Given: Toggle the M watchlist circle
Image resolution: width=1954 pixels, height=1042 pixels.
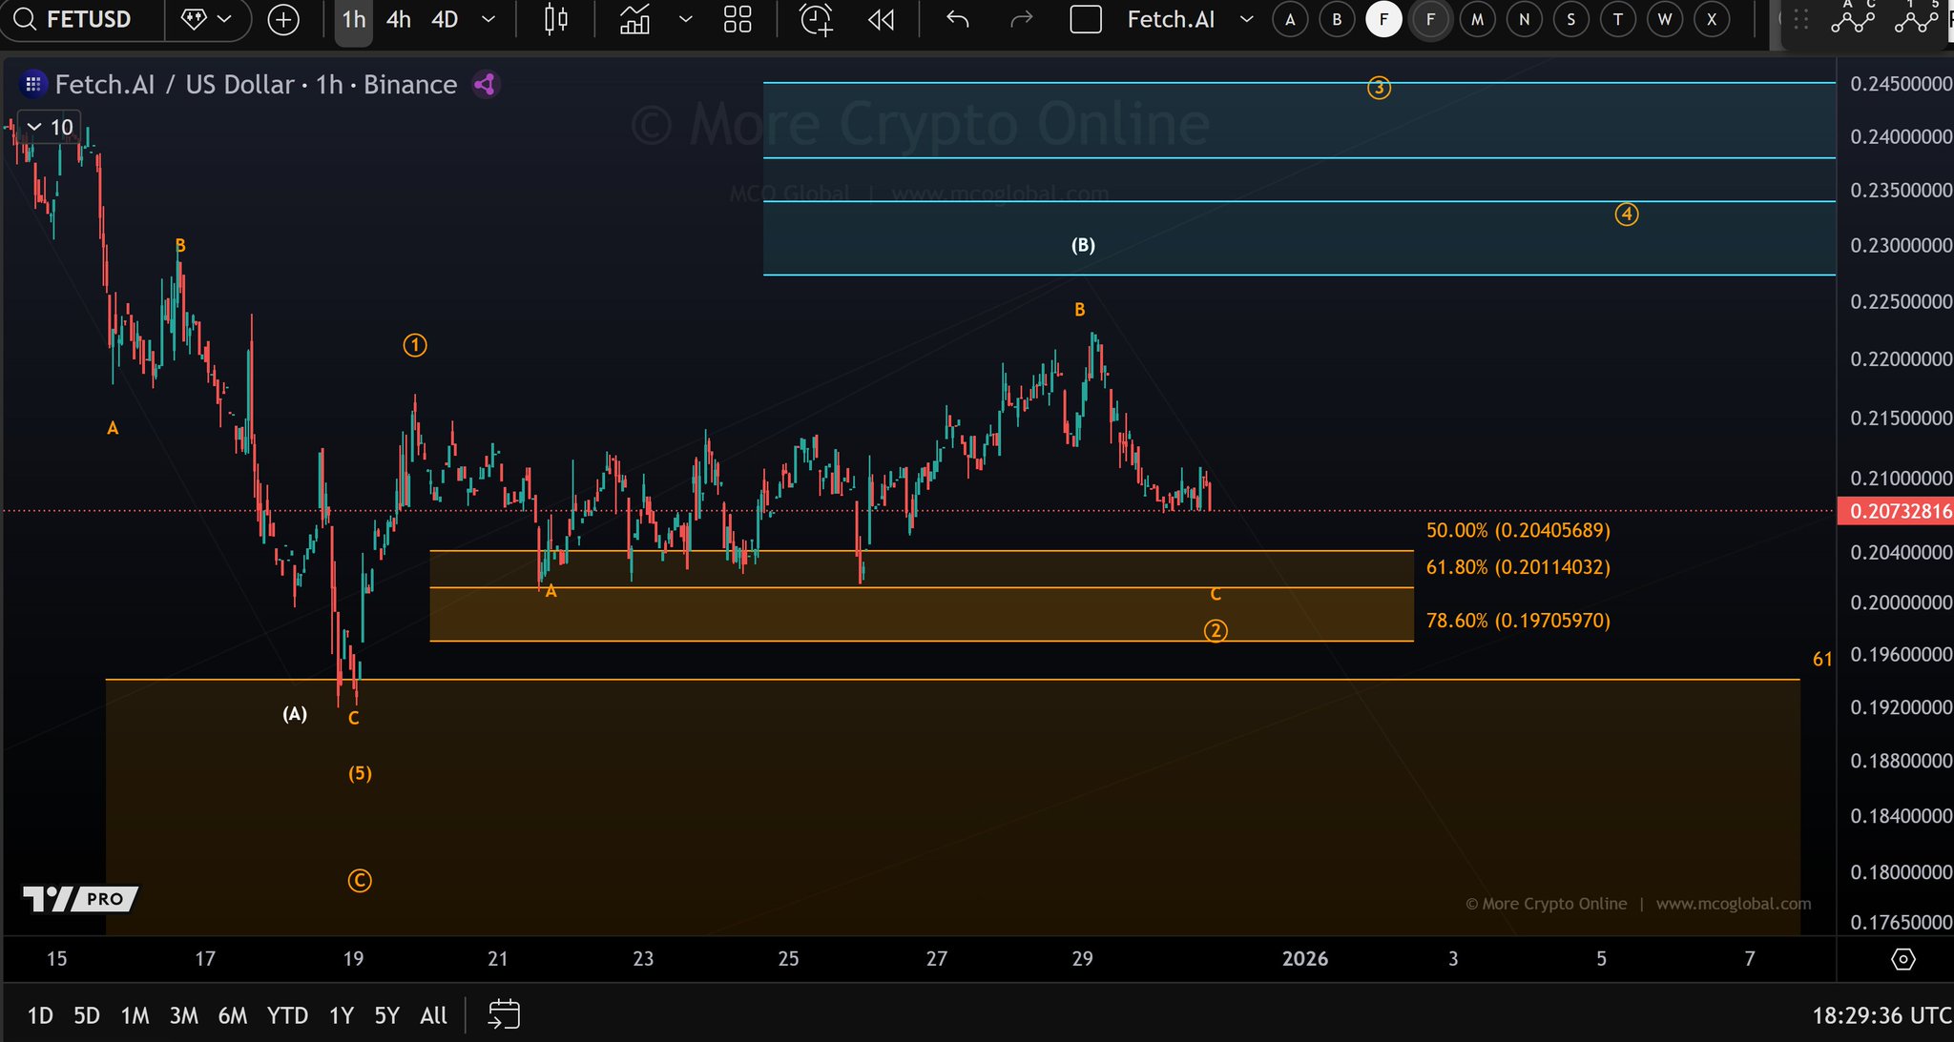Looking at the screenshot, I should click(1477, 19).
